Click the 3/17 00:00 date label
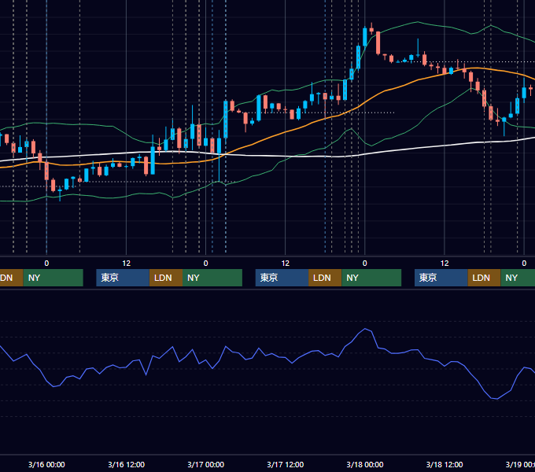 tap(206, 464)
